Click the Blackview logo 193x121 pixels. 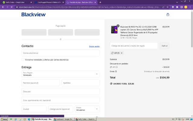coord(33,15)
